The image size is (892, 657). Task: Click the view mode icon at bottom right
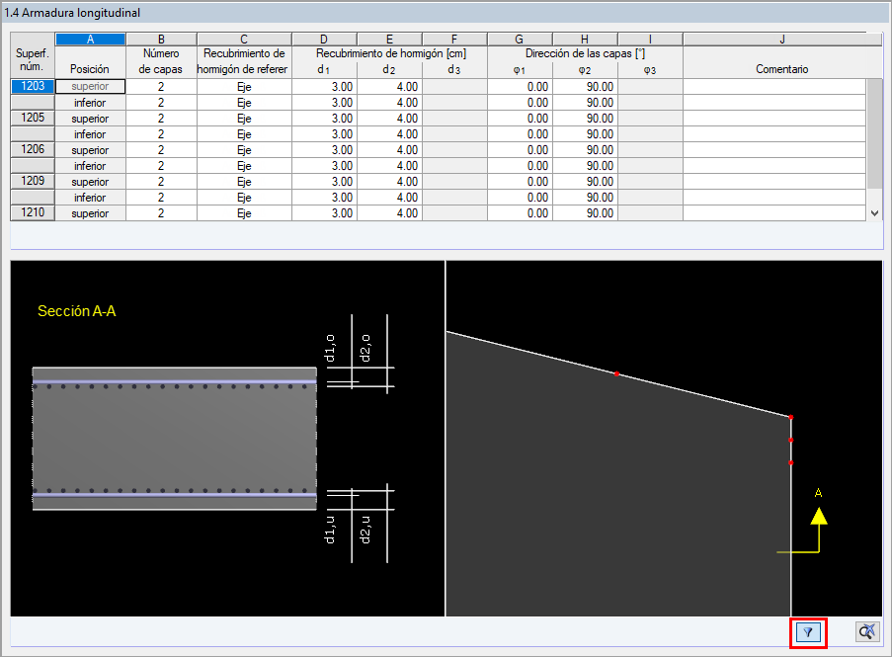(x=867, y=632)
